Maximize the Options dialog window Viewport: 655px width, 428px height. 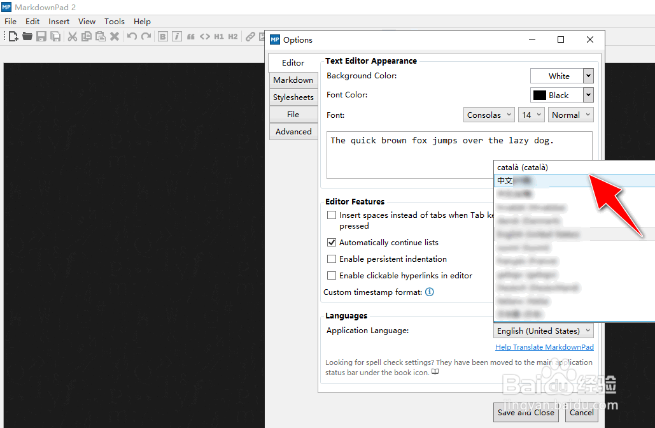pos(561,39)
